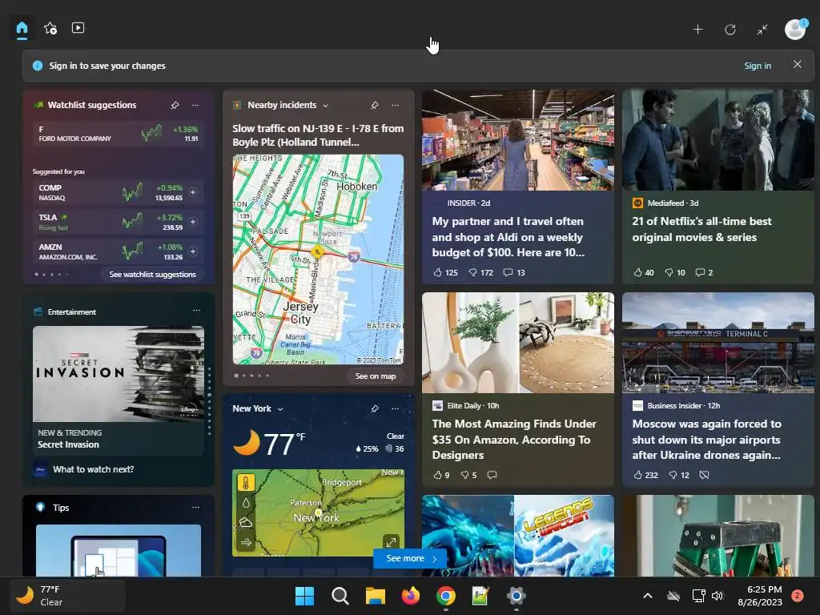Click the plus add widgets icon
This screenshot has width=820, height=615.
pyautogui.click(x=697, y=30)
